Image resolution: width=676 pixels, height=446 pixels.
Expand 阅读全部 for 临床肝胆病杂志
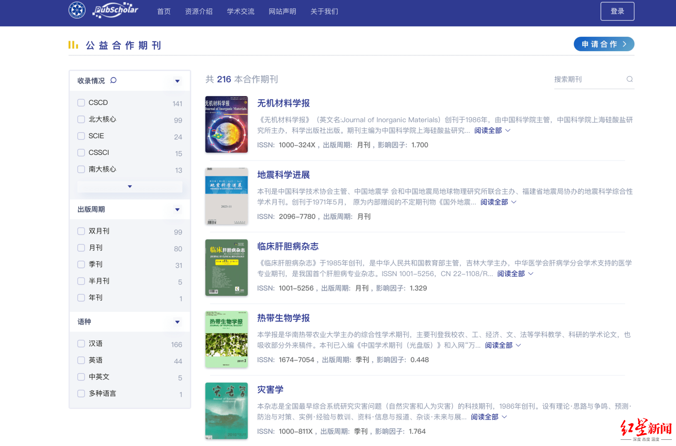point(515,273)
